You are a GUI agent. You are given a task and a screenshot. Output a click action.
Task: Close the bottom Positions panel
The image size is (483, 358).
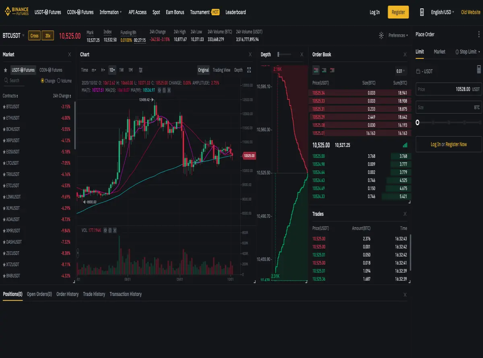point(405,295)
